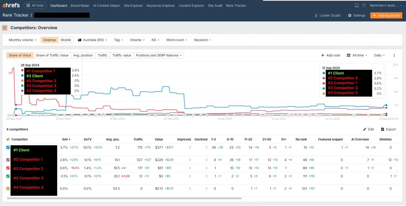
Task: Go to Brand Radar
Action: tap(80, 6)
